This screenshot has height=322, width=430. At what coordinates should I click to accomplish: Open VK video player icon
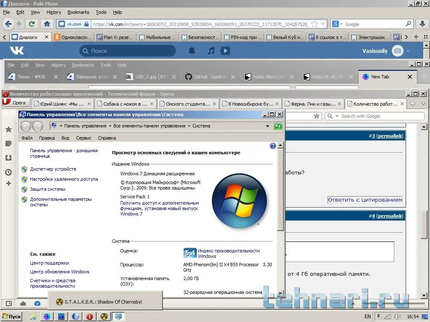pos(225,51)
